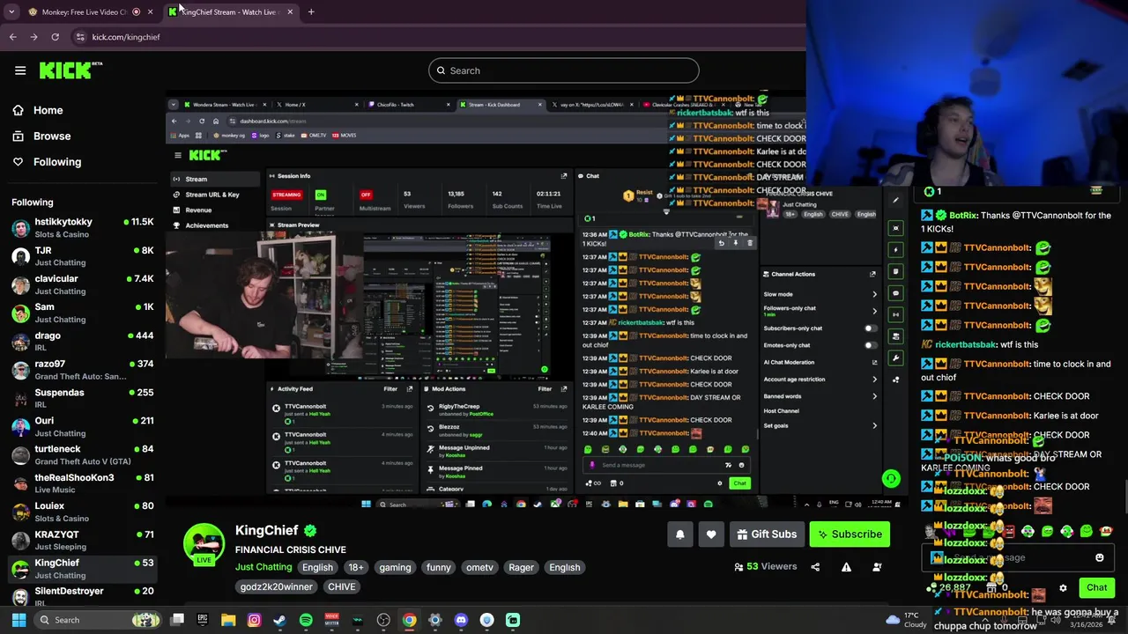Select the KingChief Stream browser tab
The image size is (1128, 634).
pos(229,11)
